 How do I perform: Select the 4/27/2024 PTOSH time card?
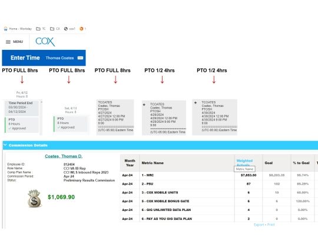click(115, 117)
